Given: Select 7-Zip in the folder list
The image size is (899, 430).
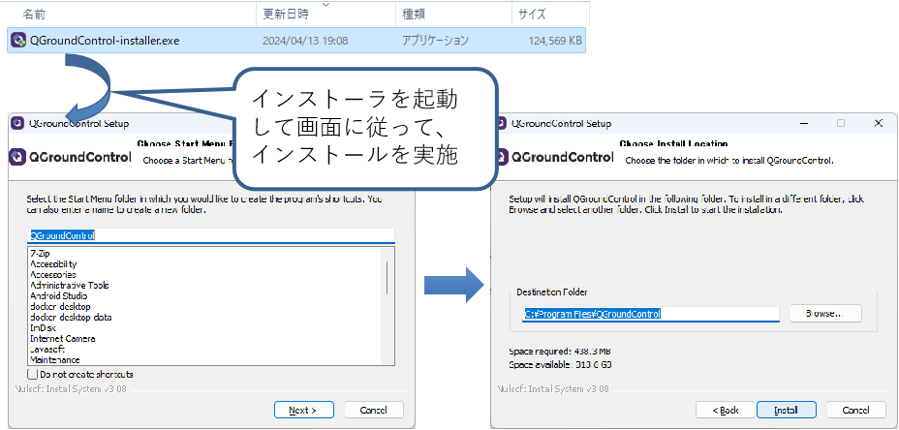Looking at the screenshot, I should tap(40, 254).
